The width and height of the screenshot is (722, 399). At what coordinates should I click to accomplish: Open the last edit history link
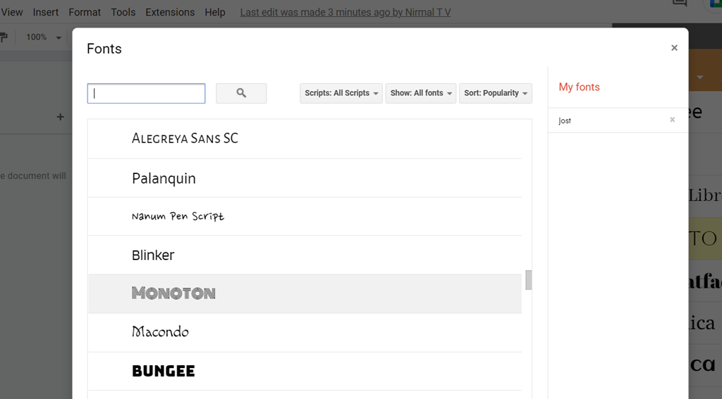345,13
